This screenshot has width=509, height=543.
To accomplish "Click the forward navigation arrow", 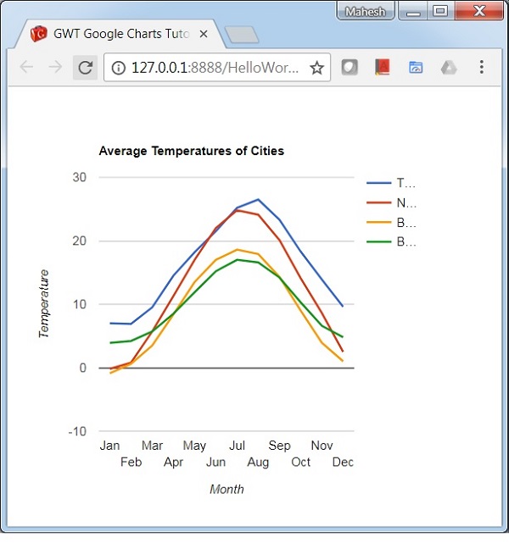I will pos(55,68).
